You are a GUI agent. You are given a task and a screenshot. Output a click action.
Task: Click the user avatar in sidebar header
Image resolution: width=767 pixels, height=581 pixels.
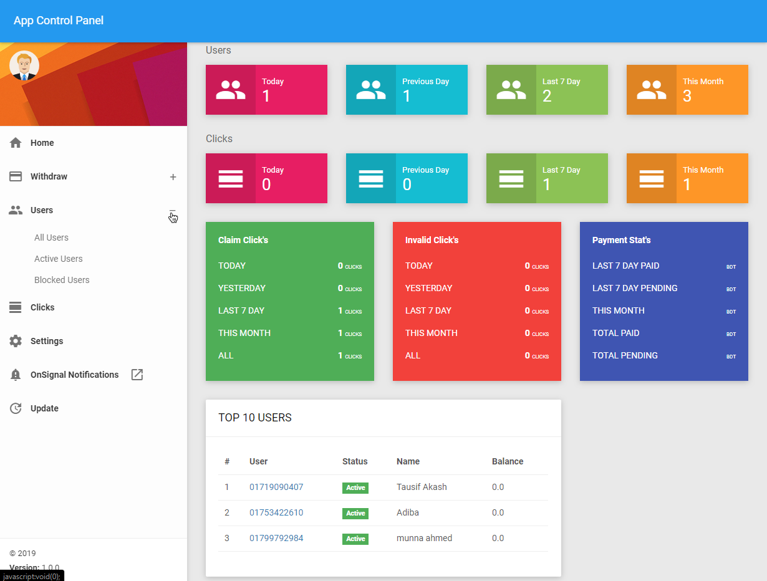pyautogui.click(x=24, y=65)
